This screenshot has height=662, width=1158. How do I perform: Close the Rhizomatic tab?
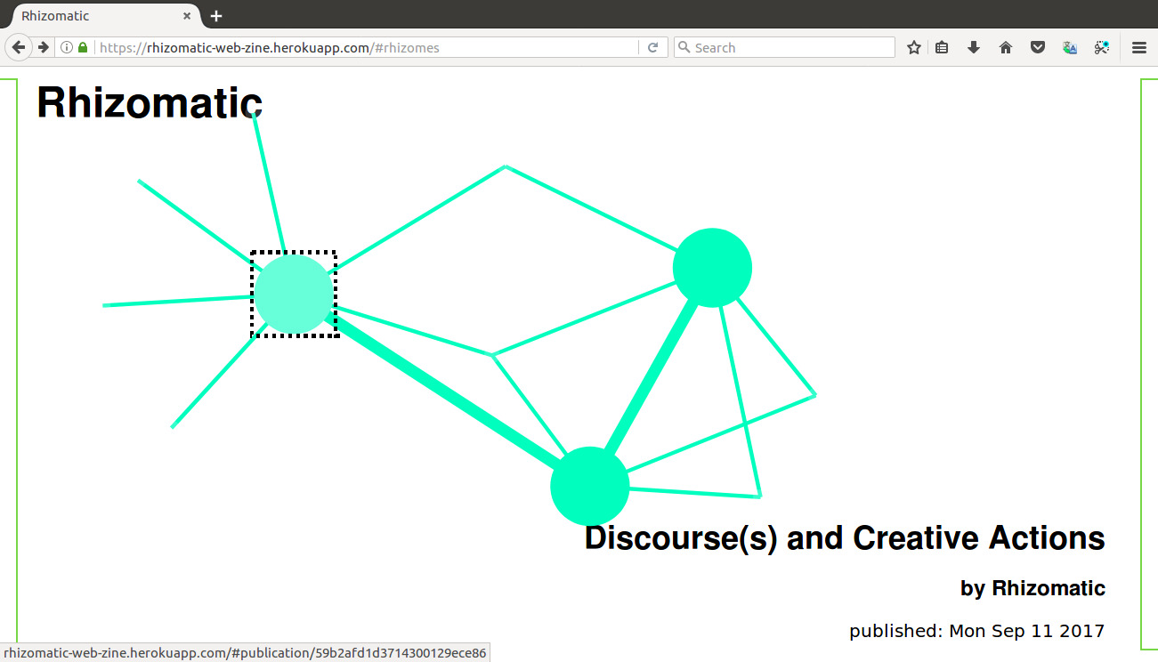pos(187,16)
